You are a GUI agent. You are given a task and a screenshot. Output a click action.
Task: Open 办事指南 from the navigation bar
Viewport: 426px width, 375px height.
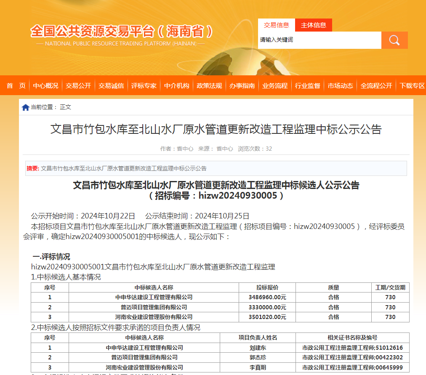coord(242,85)
